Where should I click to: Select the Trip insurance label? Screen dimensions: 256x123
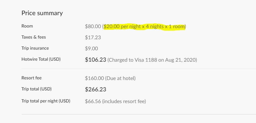[x=35, y=48]
